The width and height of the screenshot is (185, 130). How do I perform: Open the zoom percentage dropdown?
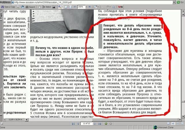pyautogui.click(x=86, y=7)
